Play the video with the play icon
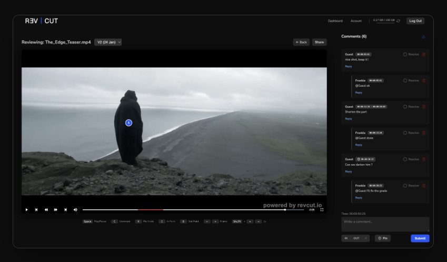Viewport: 447px width, 262px height. [27, 210]
